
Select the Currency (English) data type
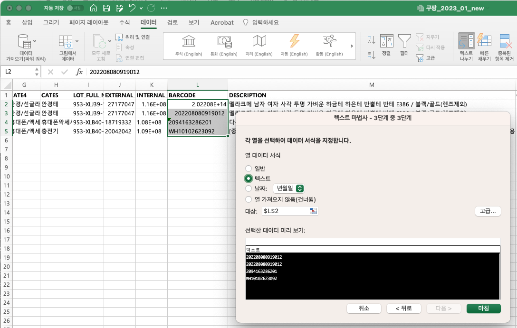coord(224,42)
